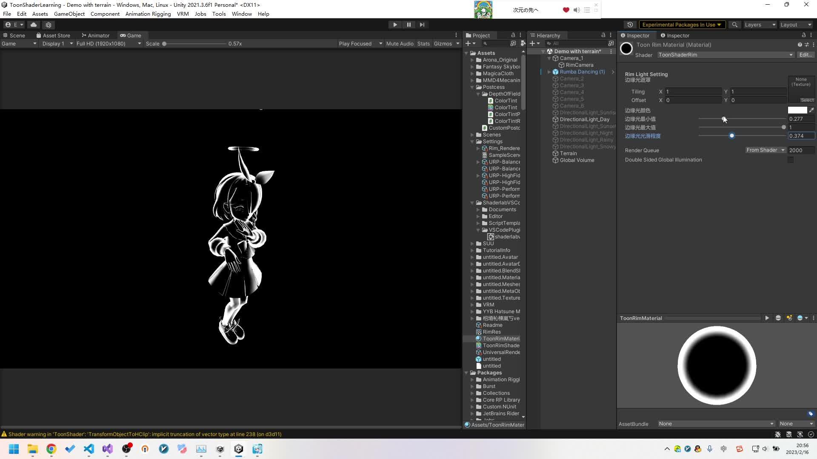This screenshot has width=817, height=459.
Task: Expand the Scenes folder in Assets
Action: (472, 135)
